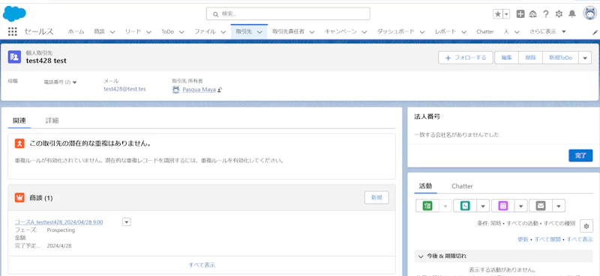Open the コースA_testtest428 opportunity link
Screen dimensions: 600x276
58,222
